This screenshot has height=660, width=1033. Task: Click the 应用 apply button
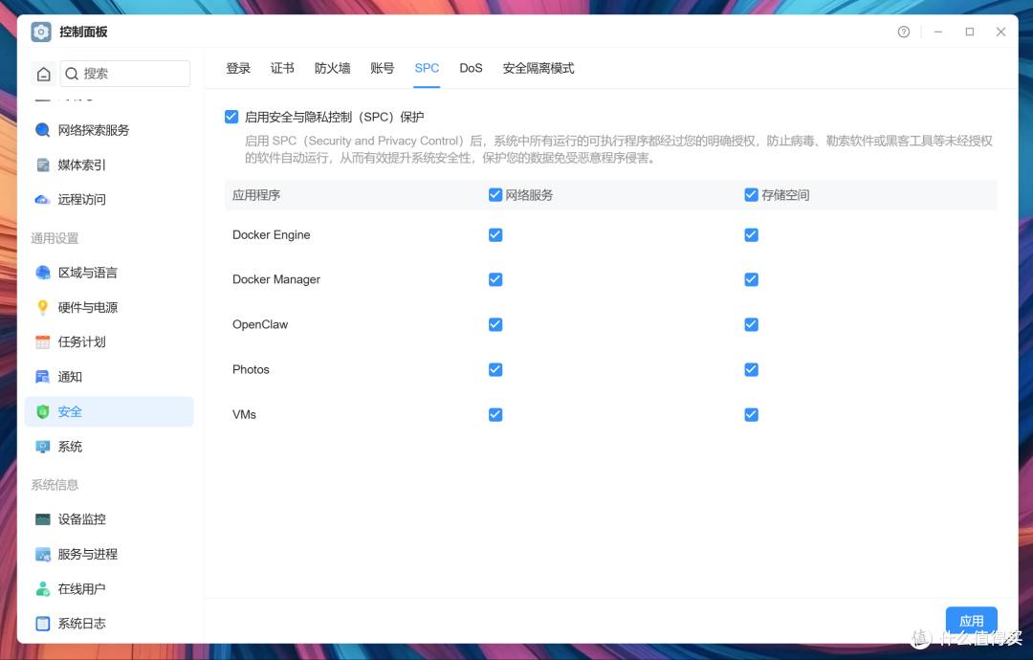(x=971, y=620)
